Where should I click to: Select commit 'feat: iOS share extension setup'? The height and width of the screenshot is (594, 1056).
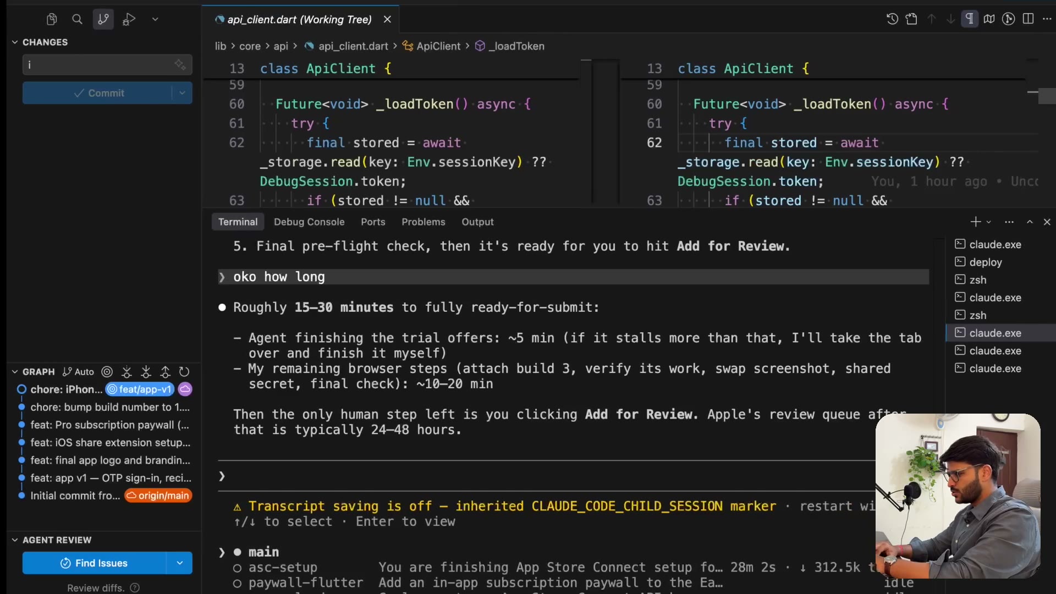110,443
